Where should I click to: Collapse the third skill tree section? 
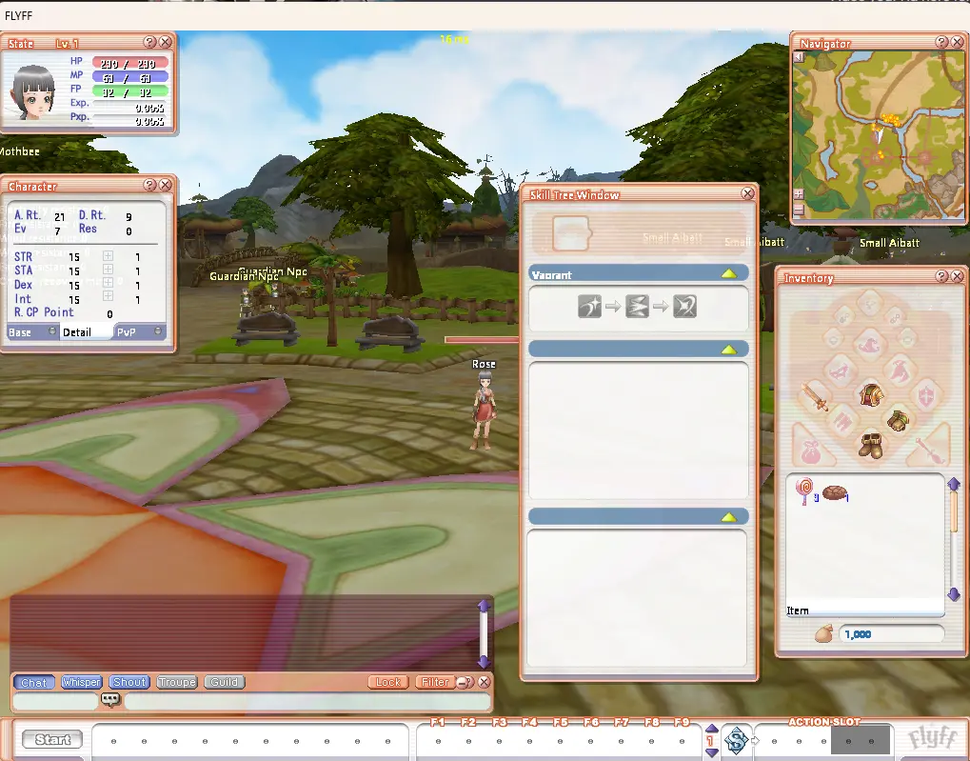tap(729, 517)
